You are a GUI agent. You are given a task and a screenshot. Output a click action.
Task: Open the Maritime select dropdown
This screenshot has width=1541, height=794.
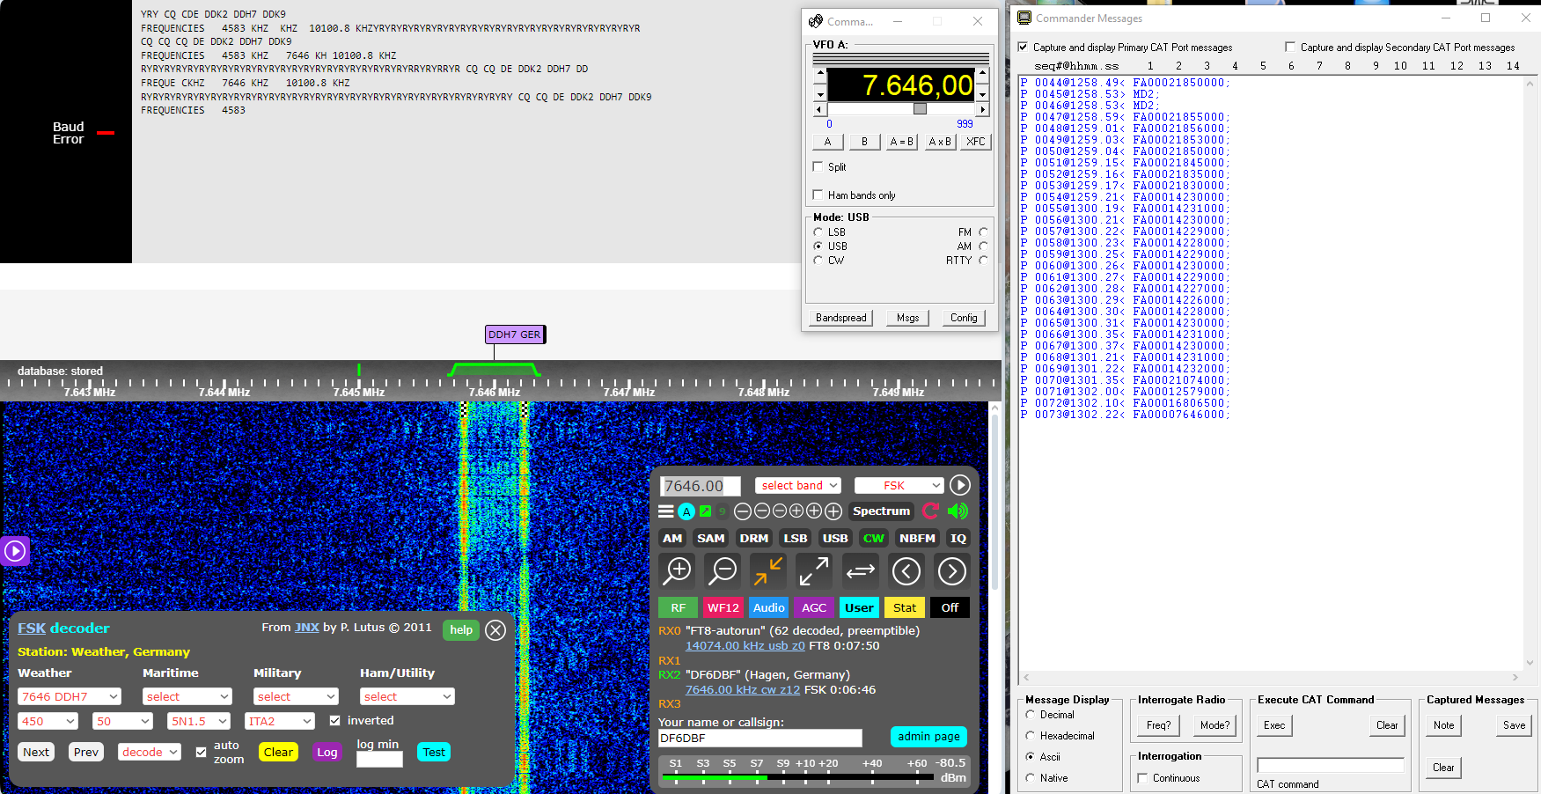coord(187,696)
